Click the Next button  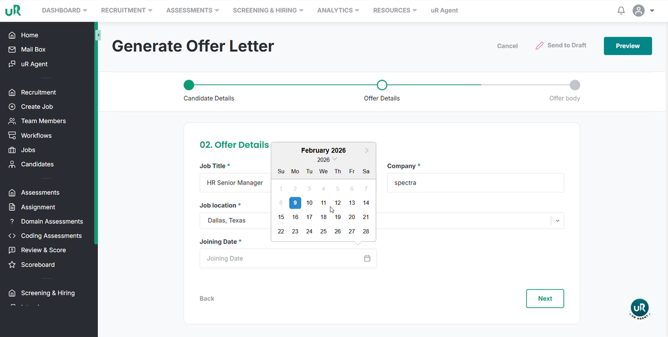[545, 299]
